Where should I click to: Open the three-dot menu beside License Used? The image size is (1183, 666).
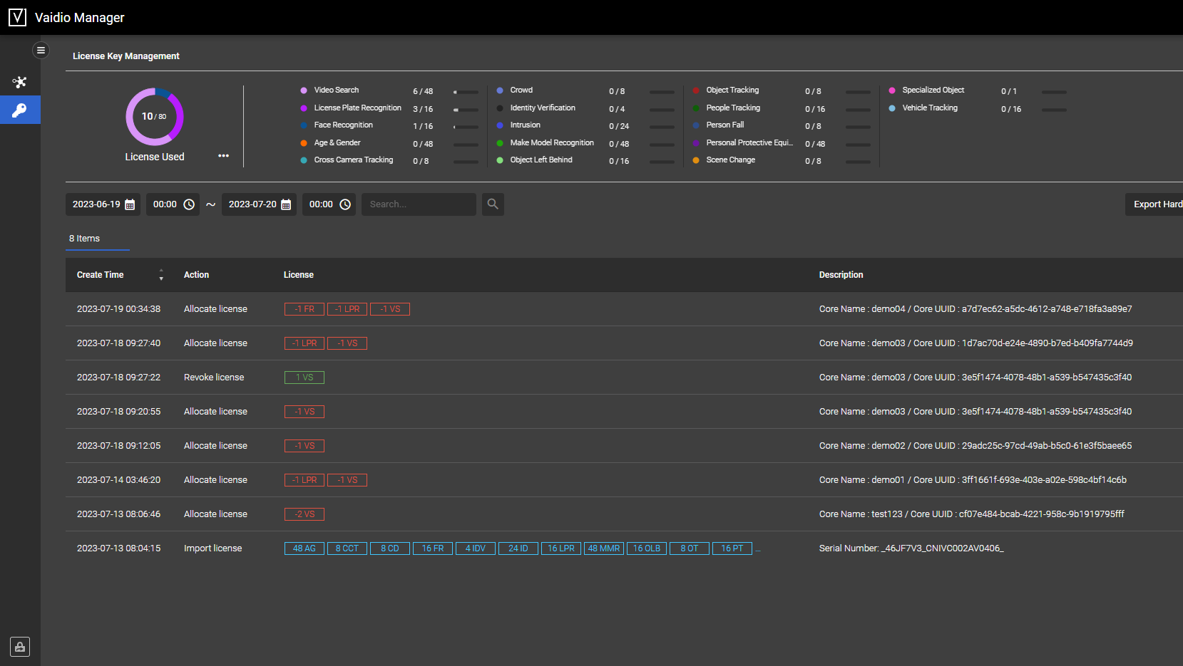pos(223,156)
